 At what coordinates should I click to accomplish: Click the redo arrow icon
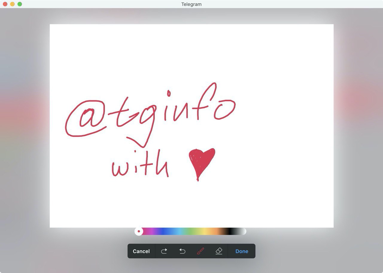coord(164,251)
